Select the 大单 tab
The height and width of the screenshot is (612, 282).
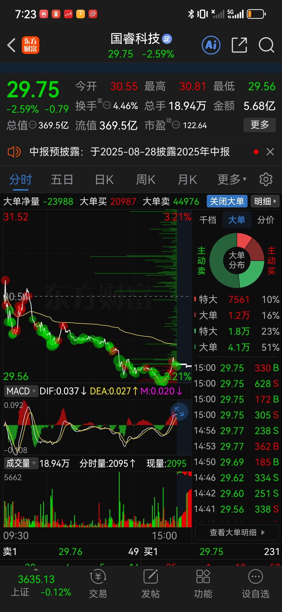point(237,220)
